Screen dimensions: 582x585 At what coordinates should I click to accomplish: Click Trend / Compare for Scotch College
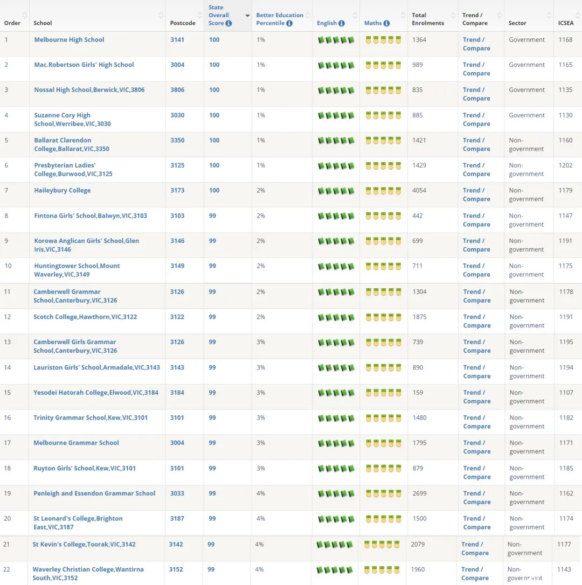477,321
